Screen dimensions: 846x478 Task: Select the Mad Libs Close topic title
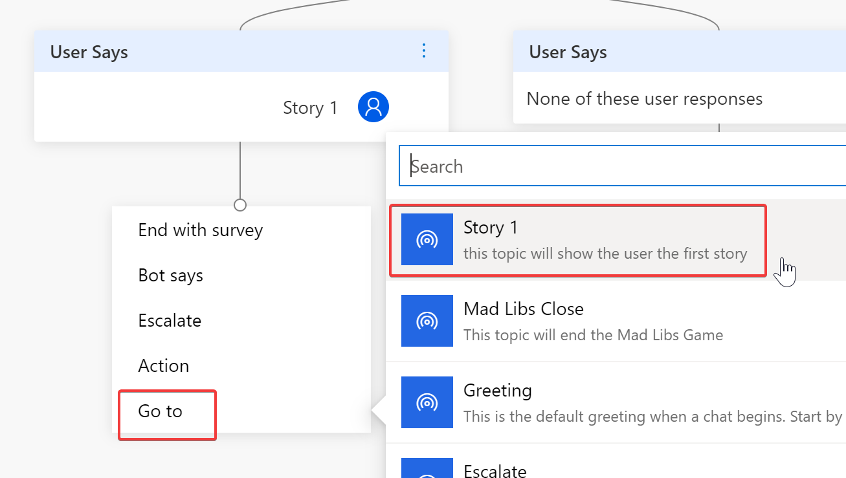click(x=523, y=309)
